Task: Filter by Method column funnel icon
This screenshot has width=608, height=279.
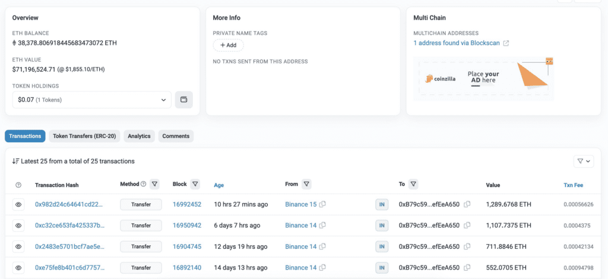Action: coord(154,184)
